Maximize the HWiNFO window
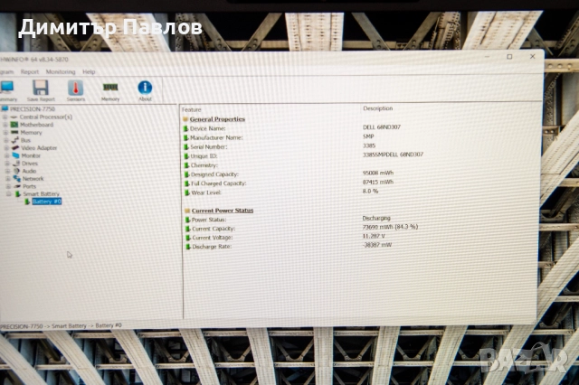 coord(509,56)
